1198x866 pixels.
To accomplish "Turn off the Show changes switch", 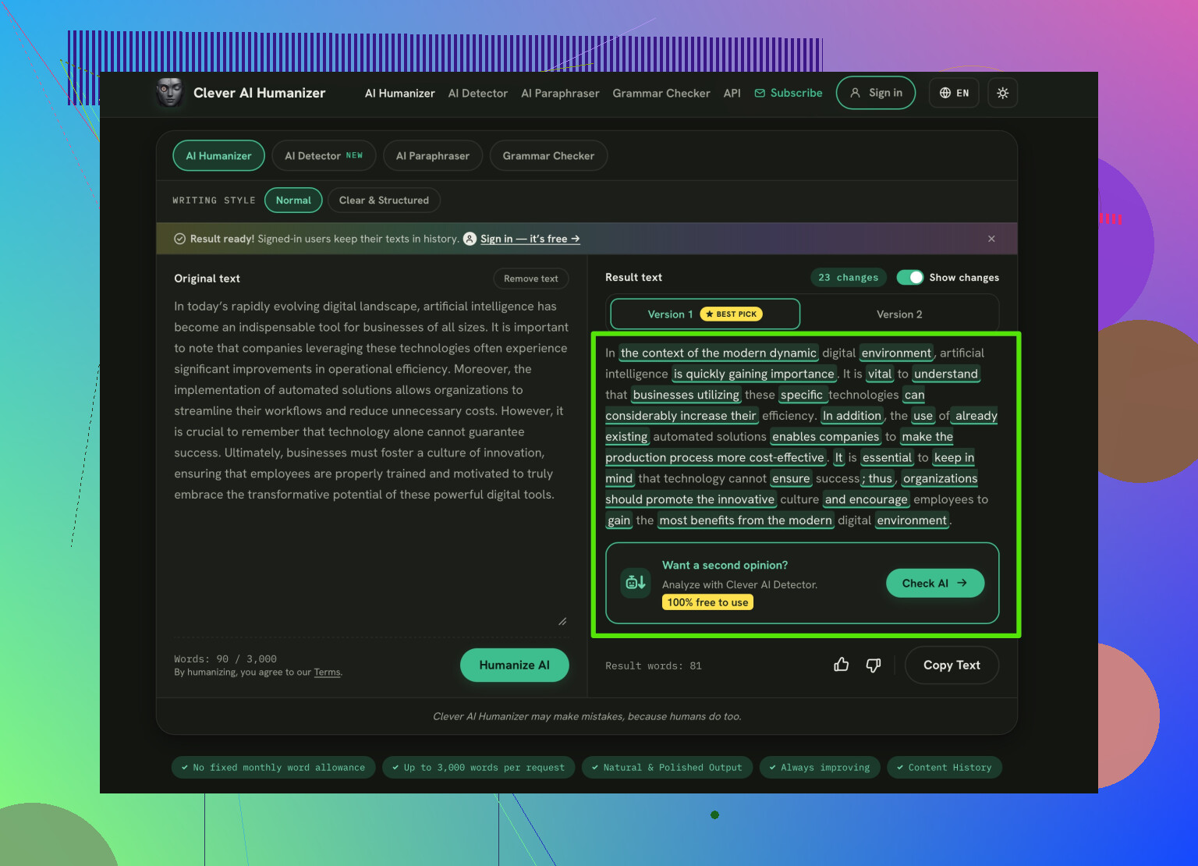I will (910, 277).
